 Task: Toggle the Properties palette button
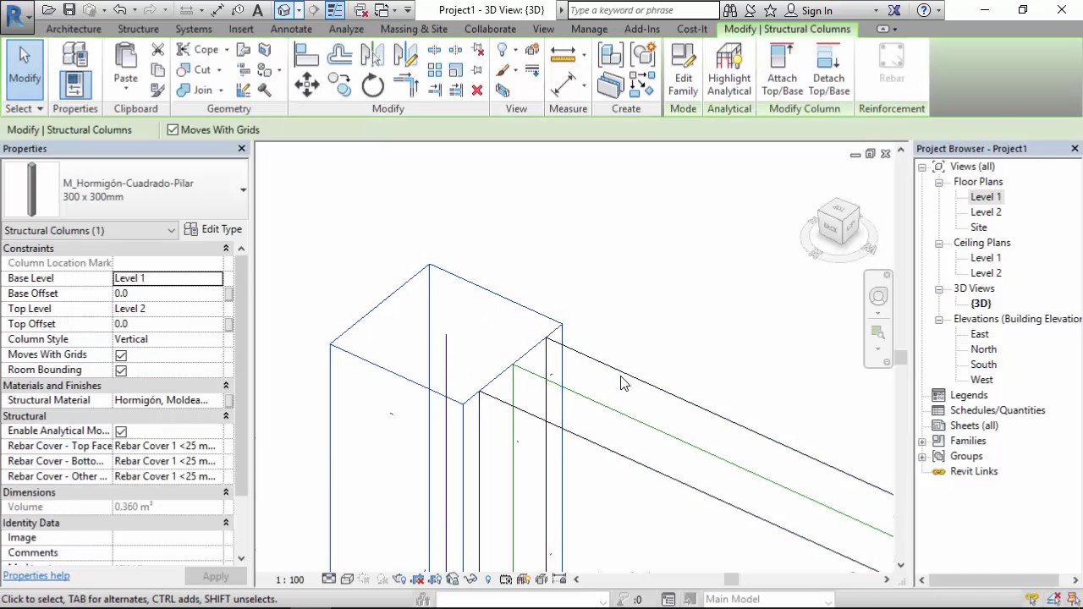(75, 85)
